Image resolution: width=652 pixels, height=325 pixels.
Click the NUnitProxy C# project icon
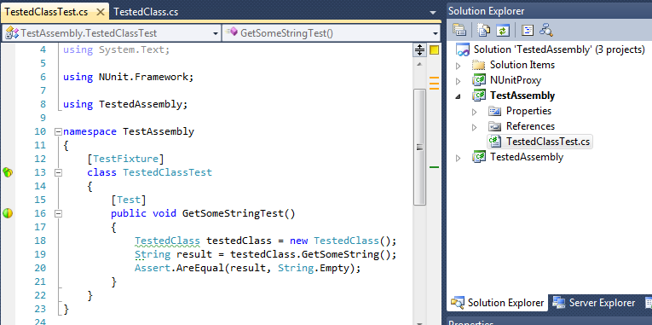479,80
